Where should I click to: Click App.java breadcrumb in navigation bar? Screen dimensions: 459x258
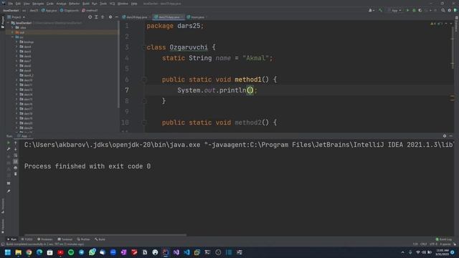49,10
